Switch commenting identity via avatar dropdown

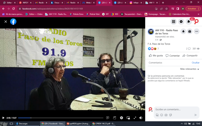[150, 109]
